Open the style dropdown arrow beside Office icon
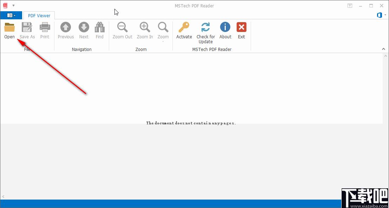The image size is (389, 208). coord(385,15)
